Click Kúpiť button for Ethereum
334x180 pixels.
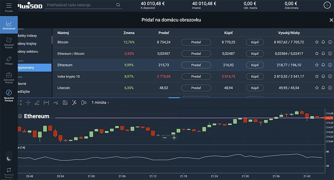pos(255,65)
